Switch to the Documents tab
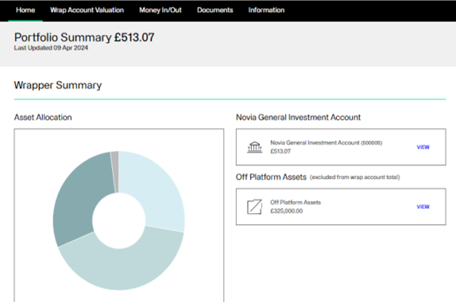Viewport: 456px width, 302px height. (215, 10)
